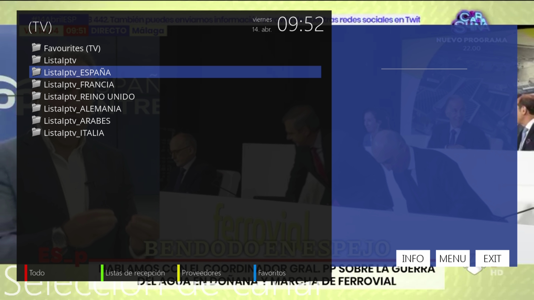Switch to Listas de recepción tab
The image size is (534, 300).
pos(135,273)
